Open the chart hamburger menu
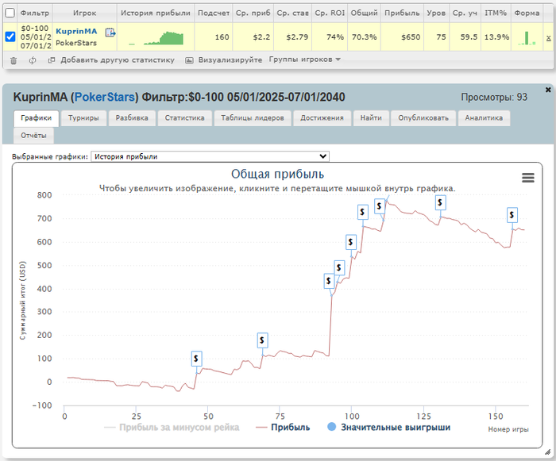 [x=528, y=178]
